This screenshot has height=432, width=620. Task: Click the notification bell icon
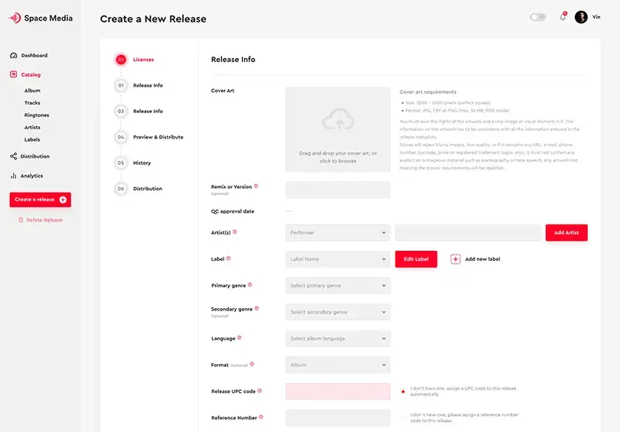(563, 17)
